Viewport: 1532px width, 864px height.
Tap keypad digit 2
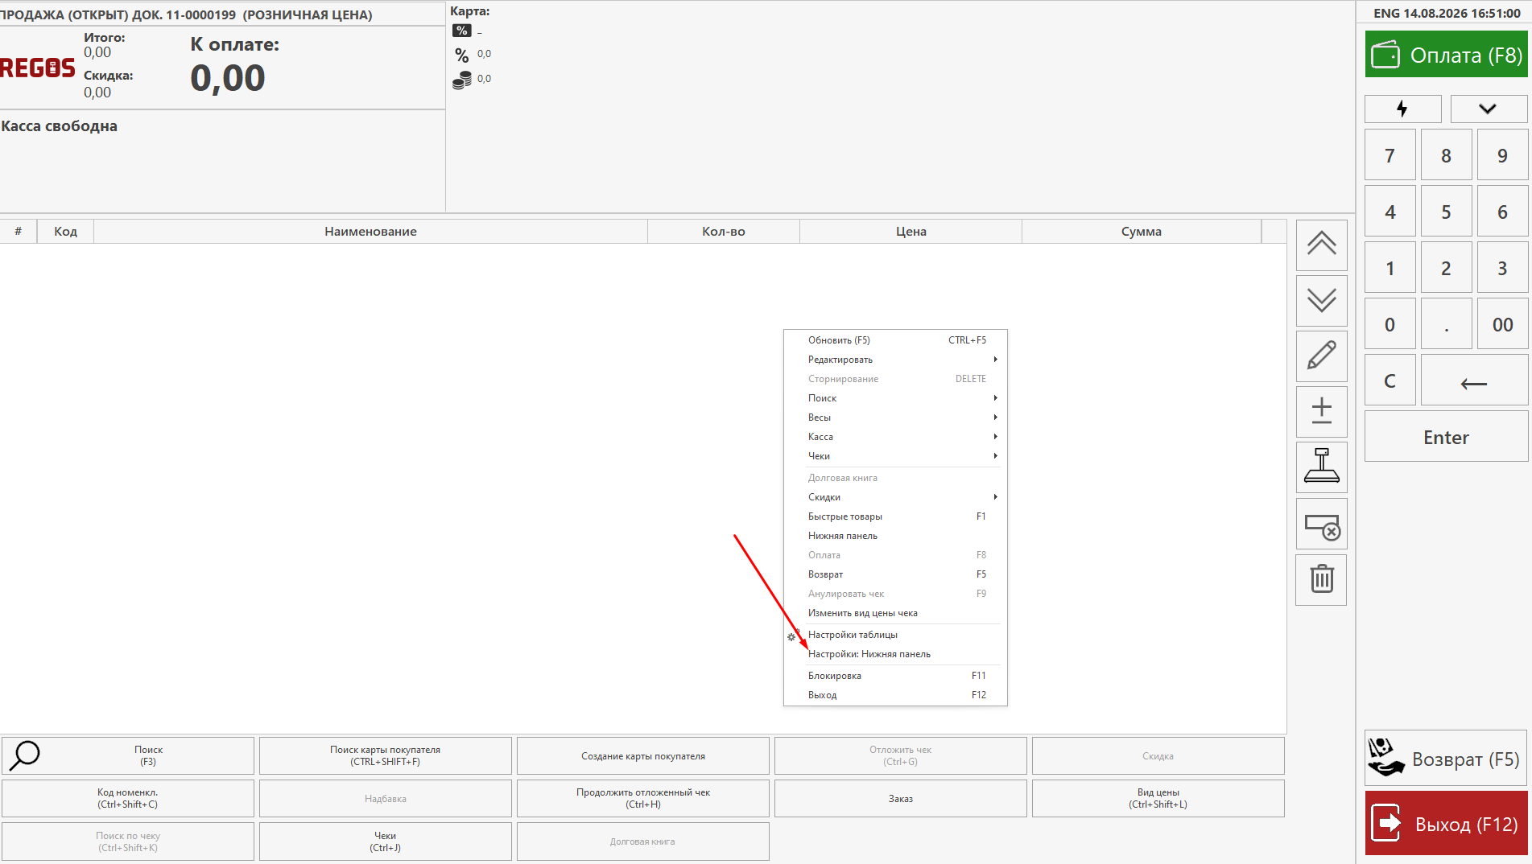1446,268
